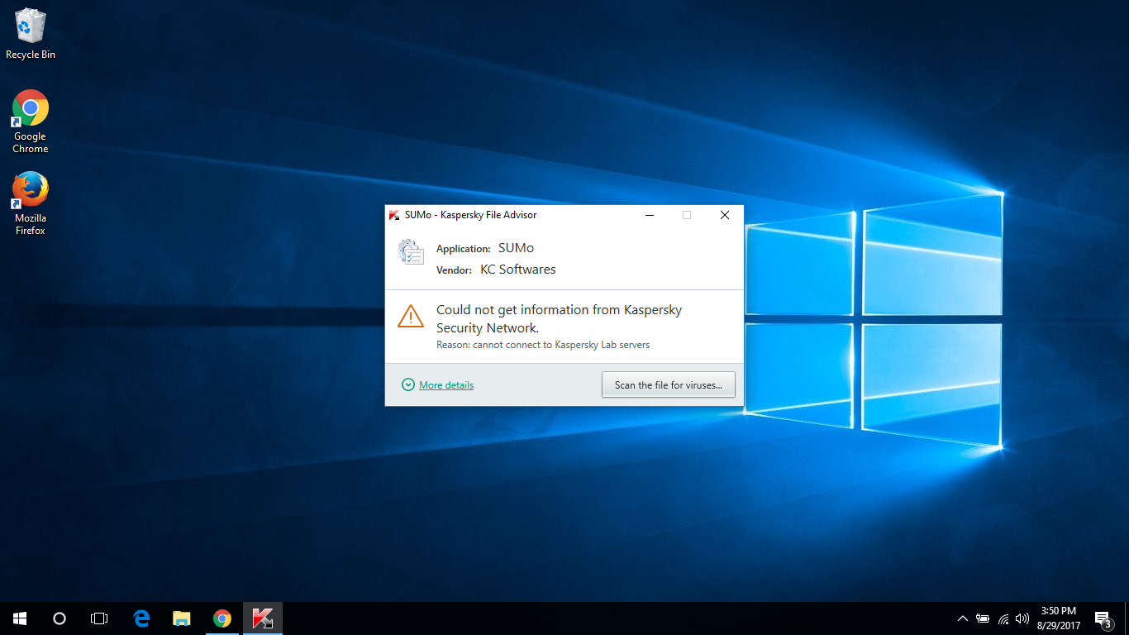Click the orange warning triangle icon
Viewport: 1129px width, 635px height.
pos(411,316)
